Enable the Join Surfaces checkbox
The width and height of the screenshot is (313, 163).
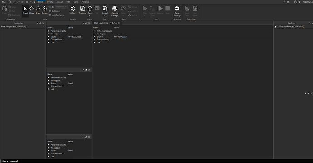(x=50, y=15)
